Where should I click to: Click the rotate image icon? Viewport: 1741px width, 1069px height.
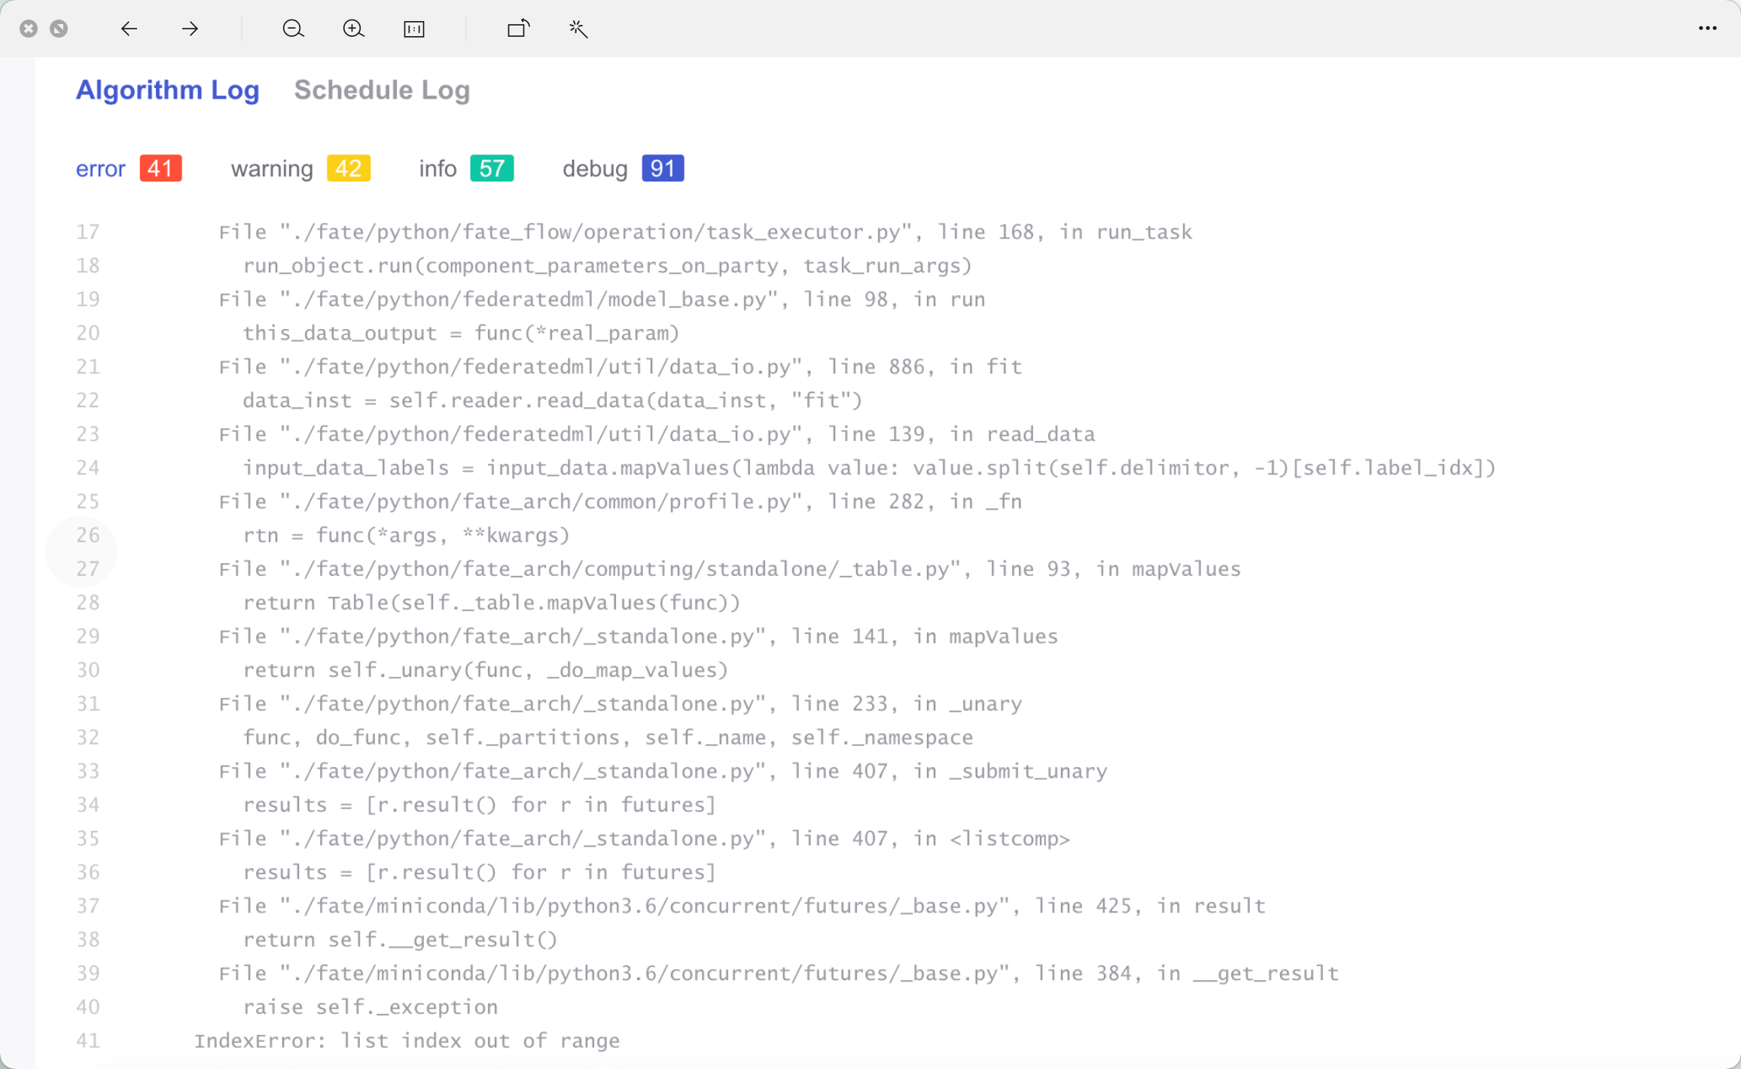518,29
